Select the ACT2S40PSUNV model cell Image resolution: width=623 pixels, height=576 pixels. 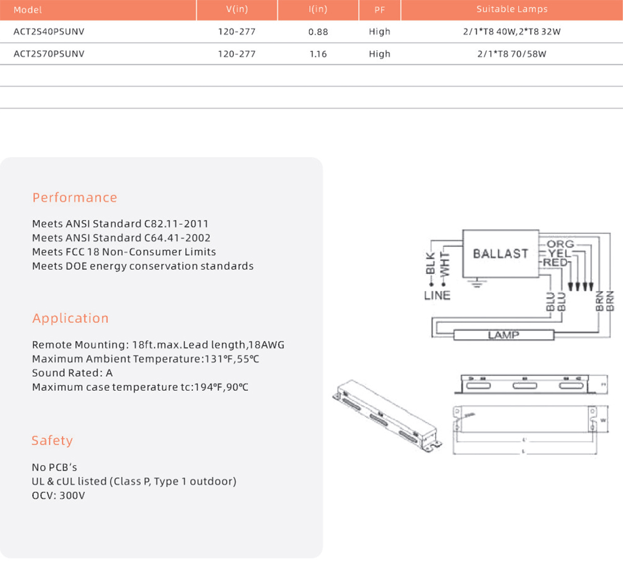(x=49, y=32)
